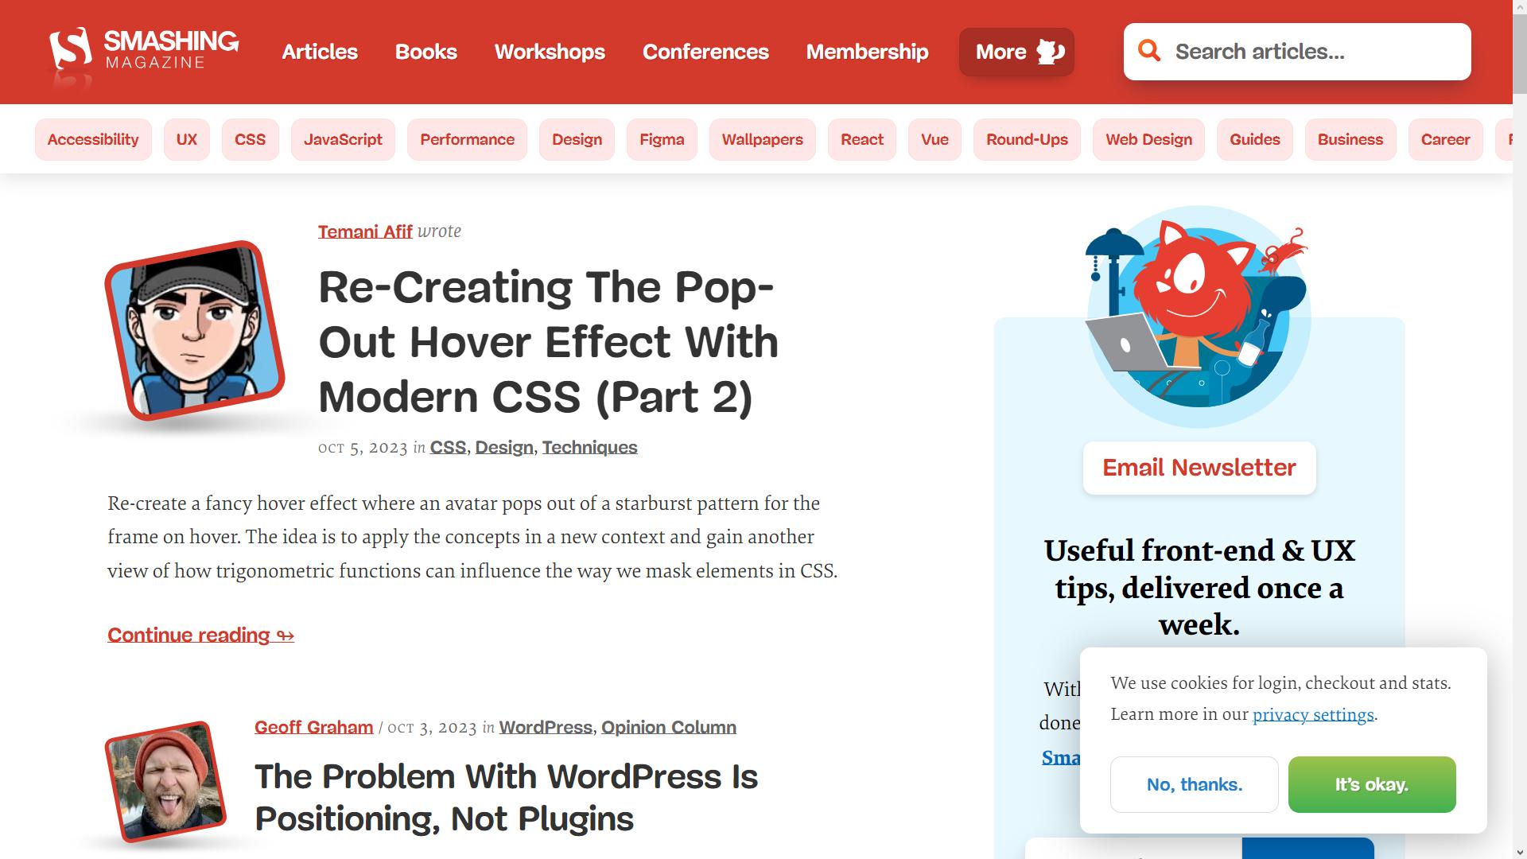Click Continue reading link

200,635
